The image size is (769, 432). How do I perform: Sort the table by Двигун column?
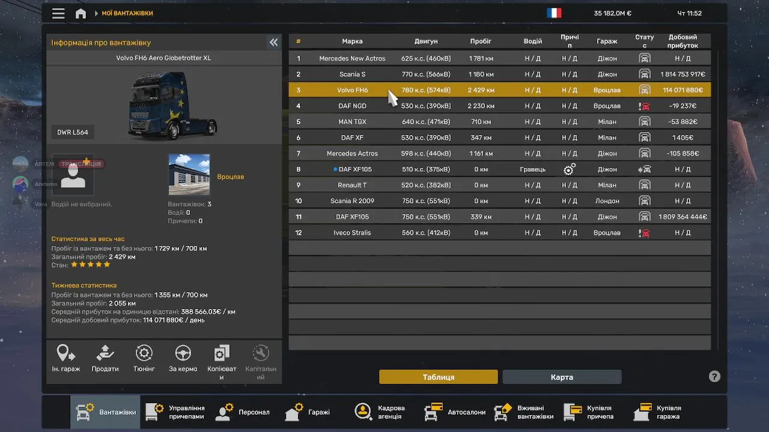tap(426, 41)
